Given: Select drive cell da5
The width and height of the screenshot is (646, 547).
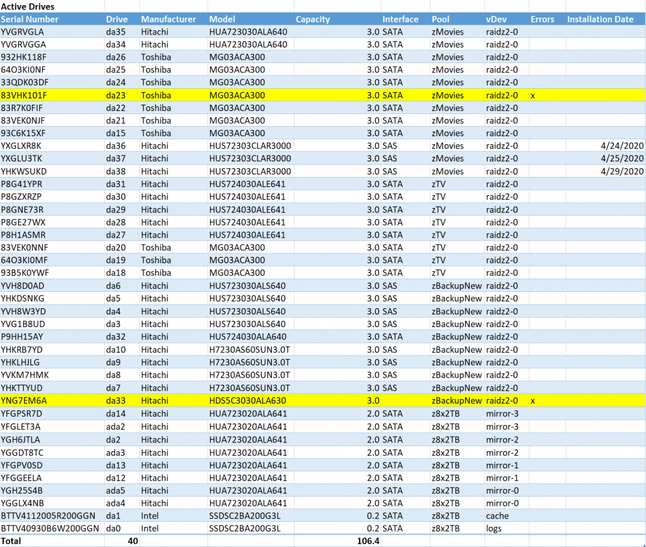Looking at the screenshot, I should (x=114, y=299).
